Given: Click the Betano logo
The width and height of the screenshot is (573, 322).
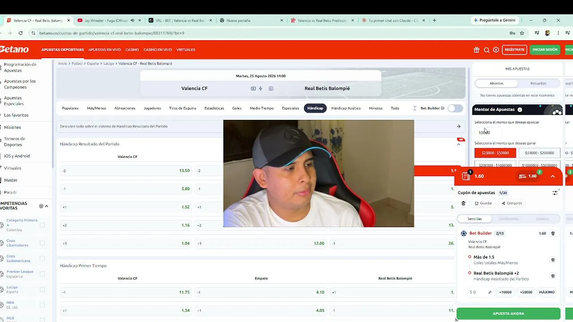Looking at the screenshot, I should [x=14, y=50].
